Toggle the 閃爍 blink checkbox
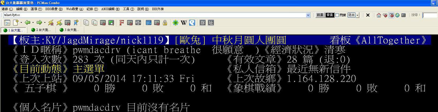The height and width of the screenshot is (112, 438). point(337,15)
